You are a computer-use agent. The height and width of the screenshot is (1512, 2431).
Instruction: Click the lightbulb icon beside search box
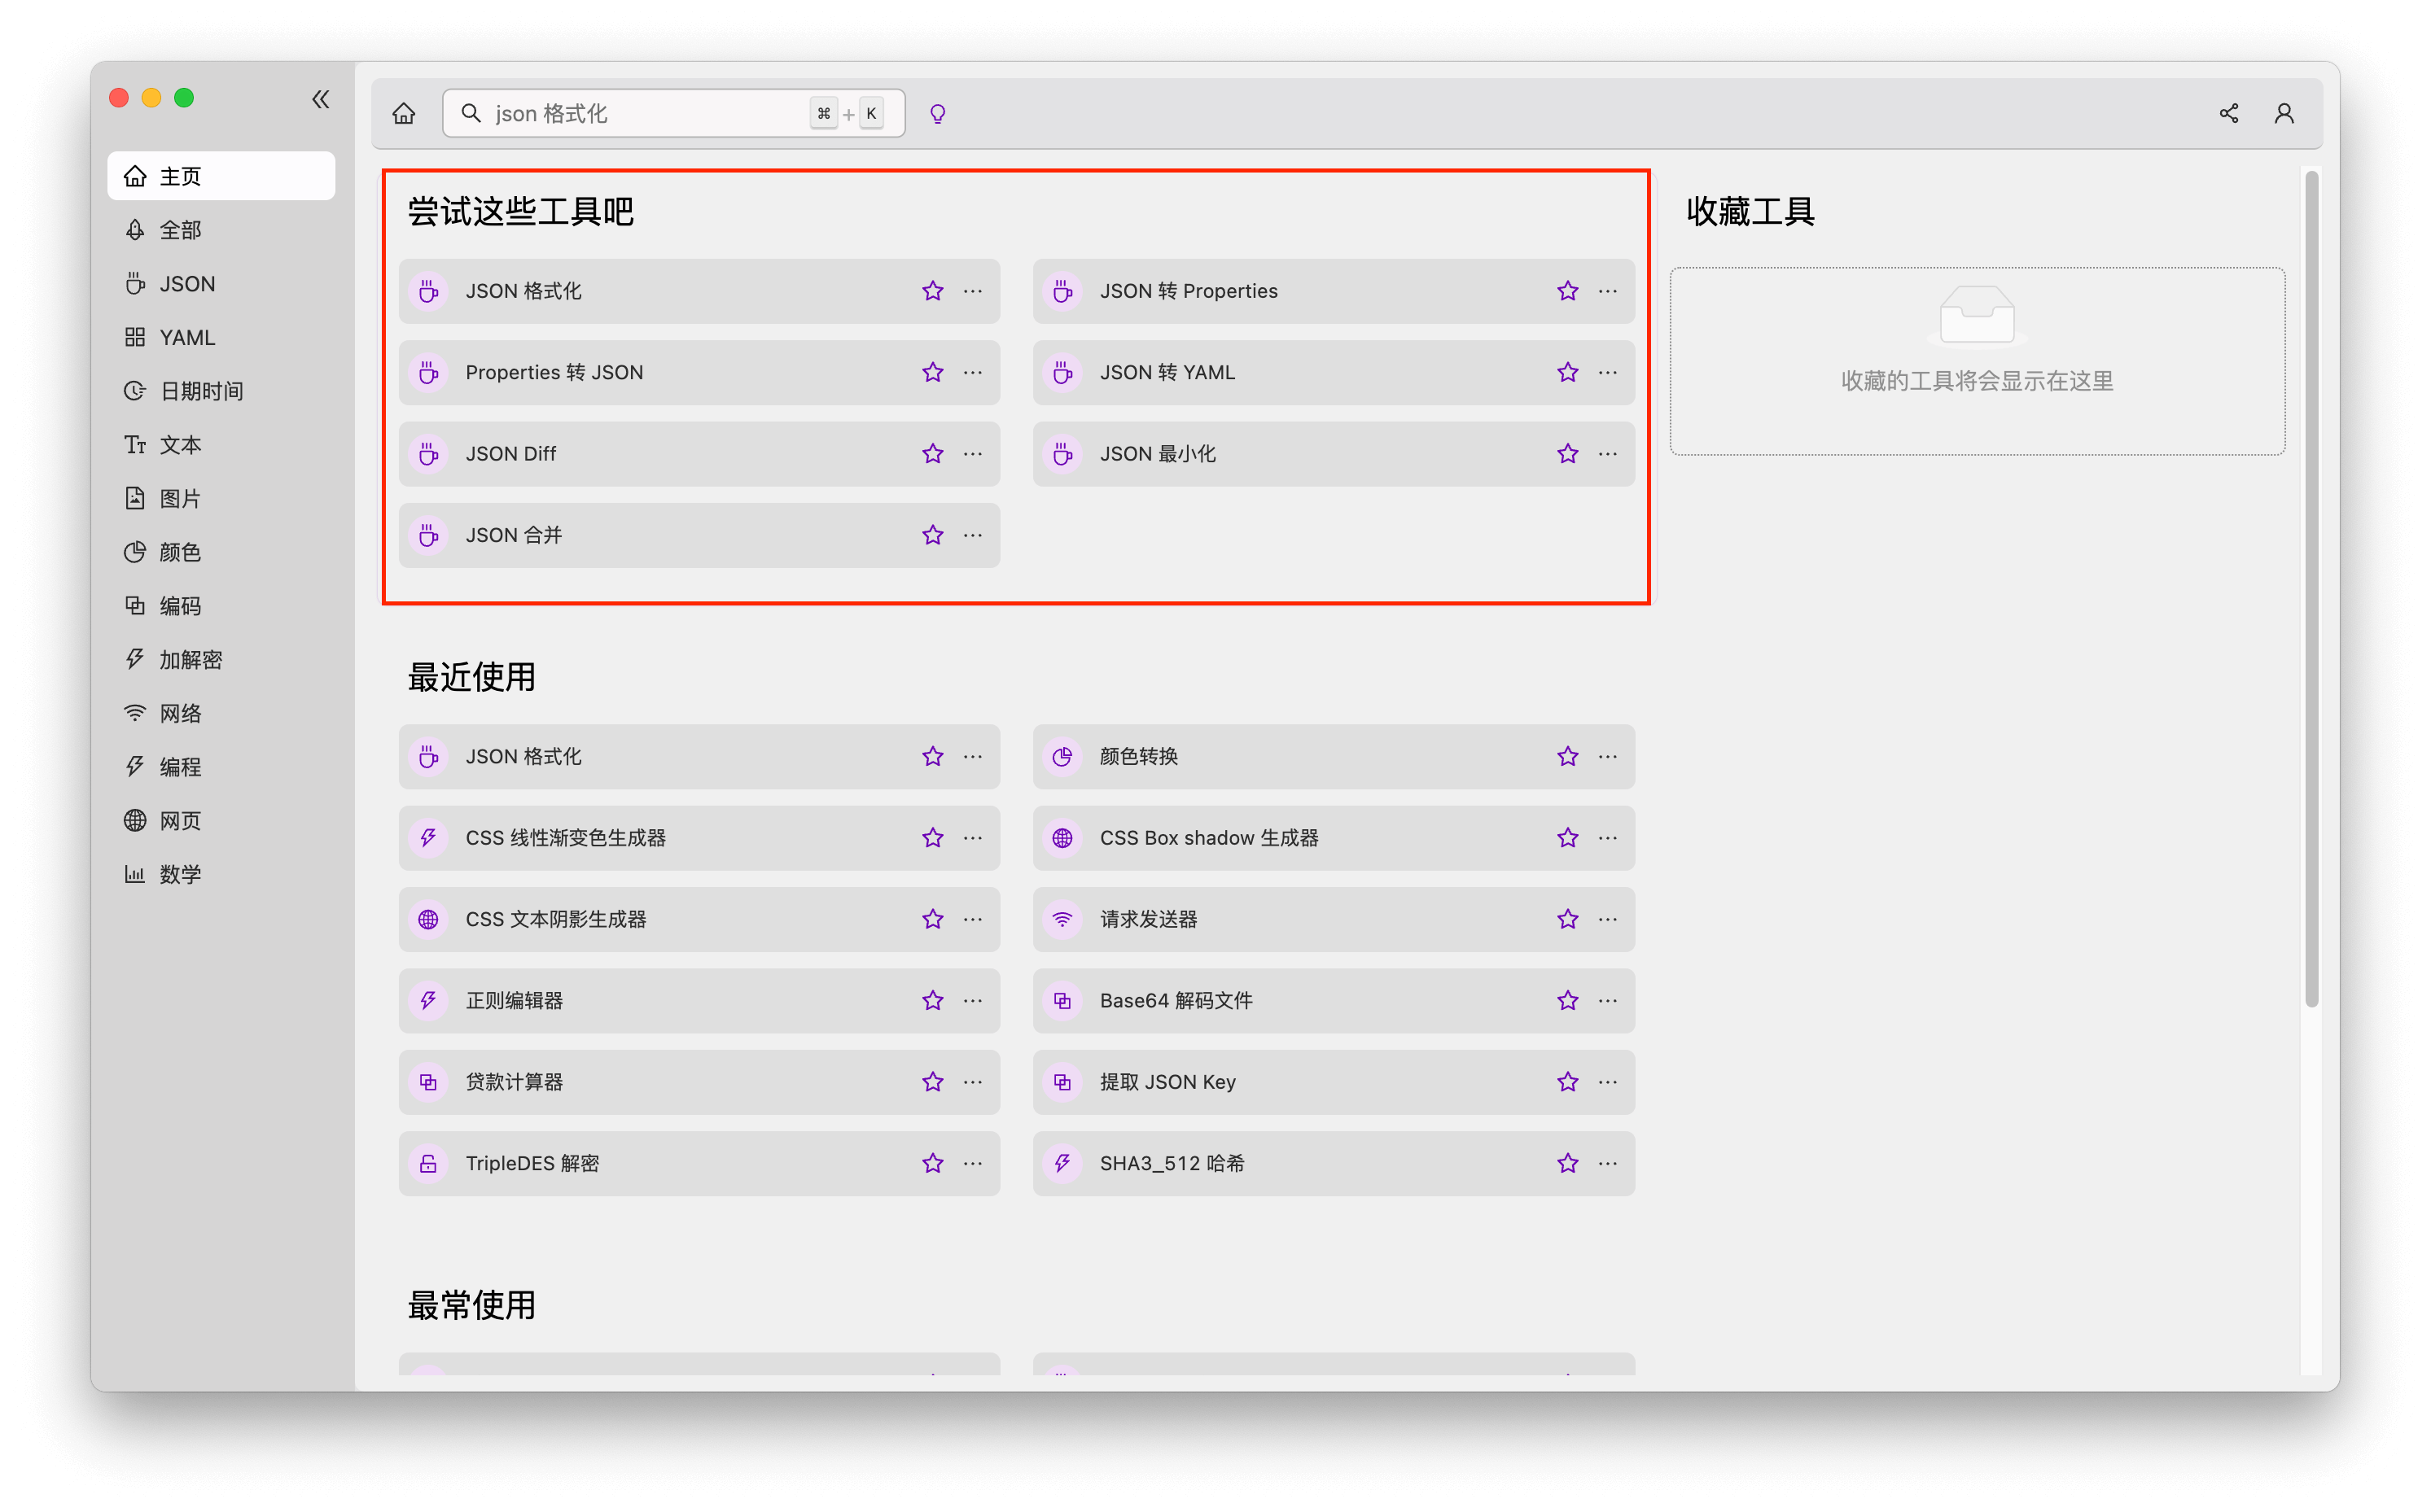(937, 113)
